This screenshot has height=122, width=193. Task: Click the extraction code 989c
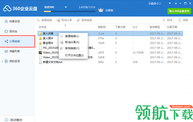tap(101, 62)
